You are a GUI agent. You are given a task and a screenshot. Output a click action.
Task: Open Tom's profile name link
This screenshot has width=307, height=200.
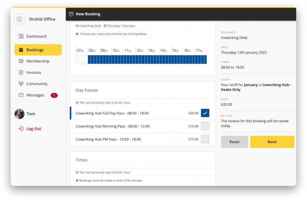coord(31,114)
